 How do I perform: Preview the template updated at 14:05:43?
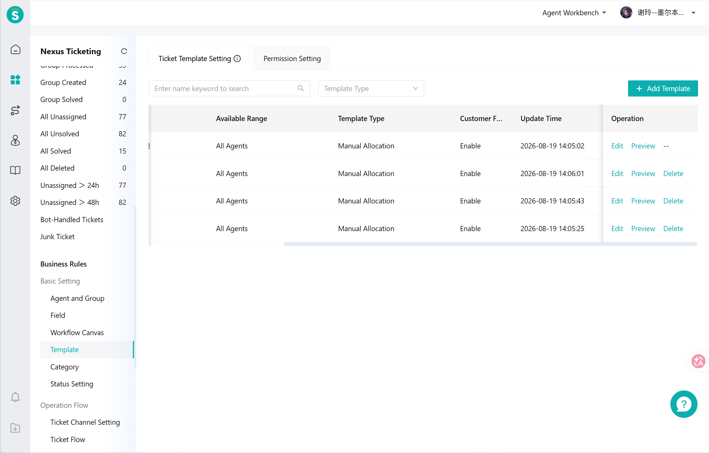[x=643, y=201]
